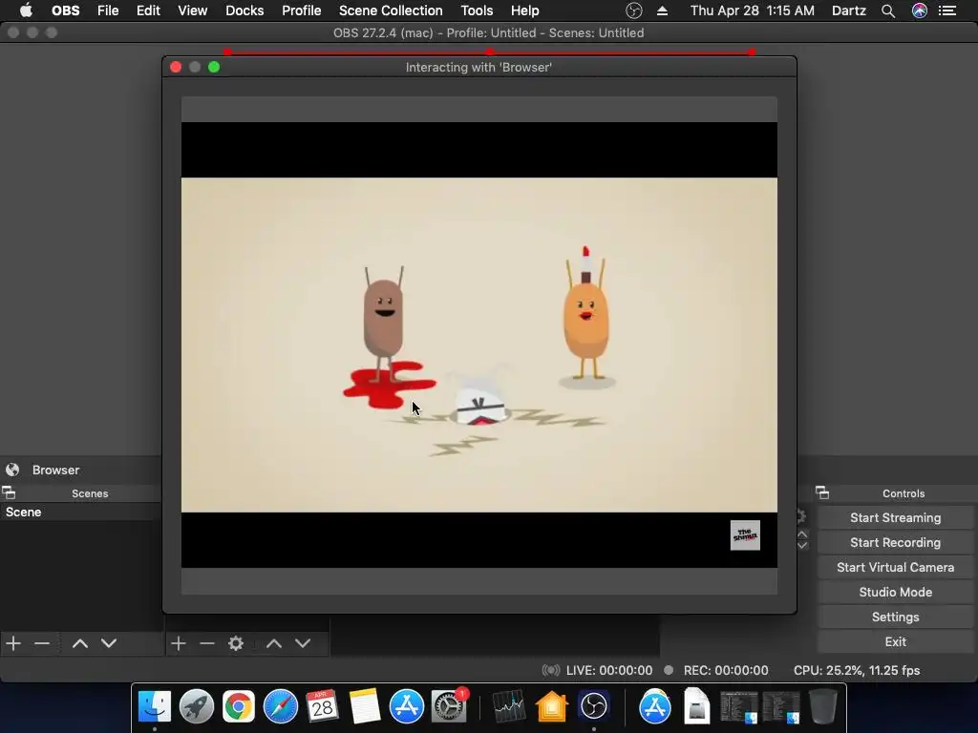The width and height of the screenshot is (978, 733).
Task: Click the 'CPU: 25.2%, 11.25 fps' status text
Action: click(857, 670)
